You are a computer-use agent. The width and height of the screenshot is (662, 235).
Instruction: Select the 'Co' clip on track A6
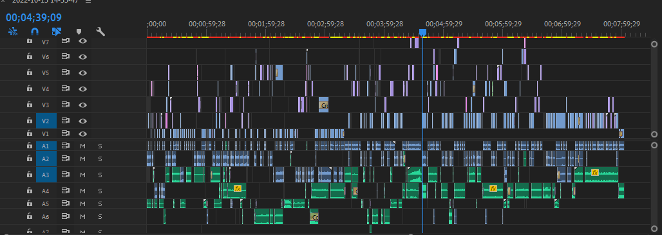pyautogui.click(x=314, y=217)
